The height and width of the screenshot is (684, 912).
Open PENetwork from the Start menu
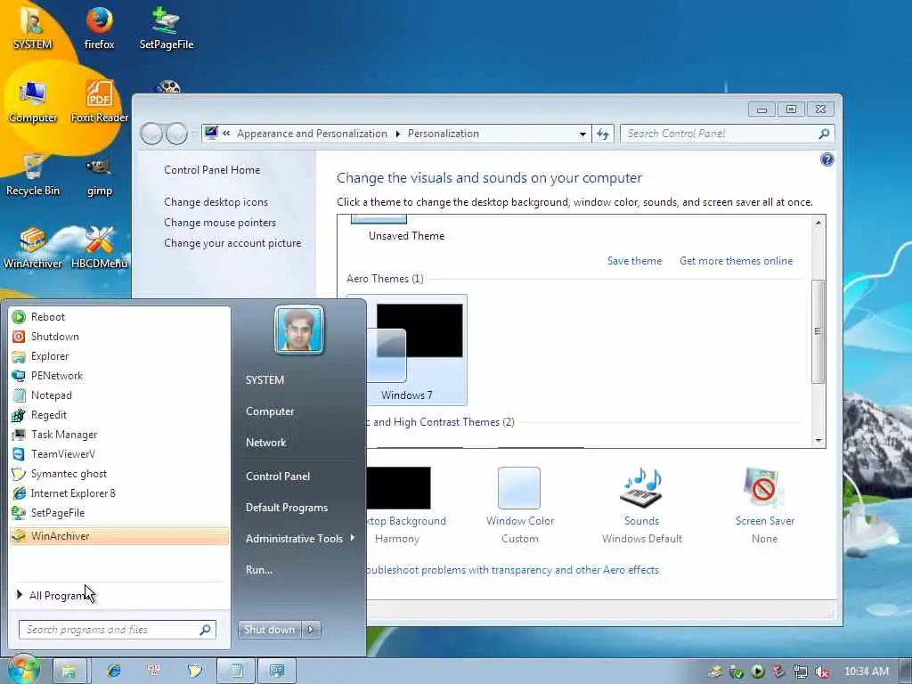(x=119, y=376)
